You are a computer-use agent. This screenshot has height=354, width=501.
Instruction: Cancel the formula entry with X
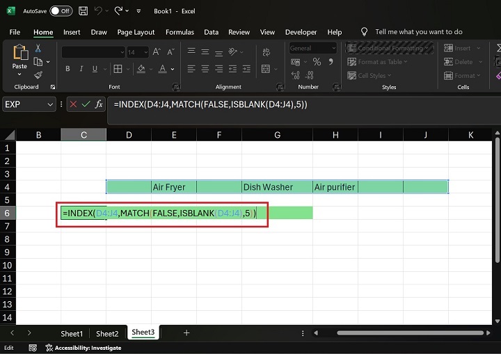click(x=73, y=104)
